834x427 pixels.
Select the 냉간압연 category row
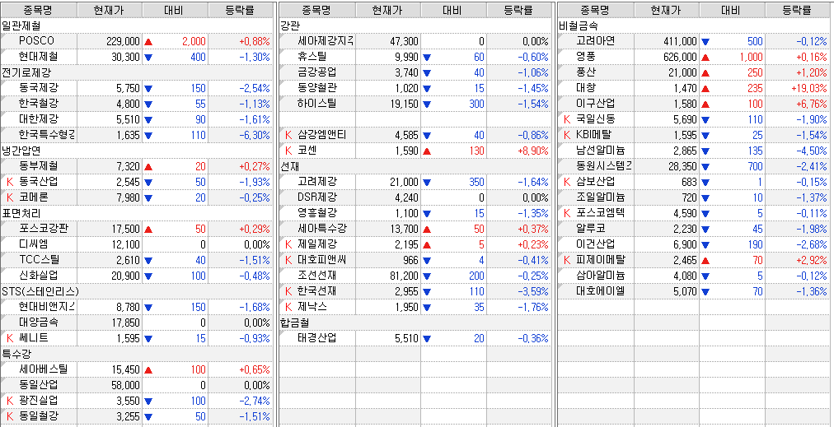click(x=136, y=151)
